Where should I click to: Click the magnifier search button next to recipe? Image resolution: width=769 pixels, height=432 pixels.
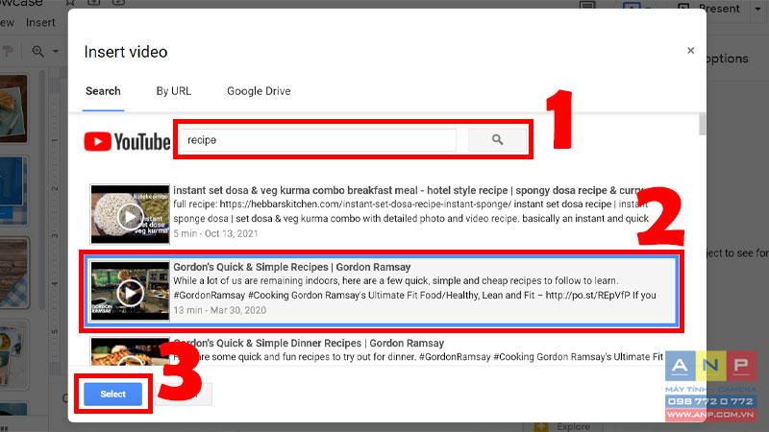point(497,140)
